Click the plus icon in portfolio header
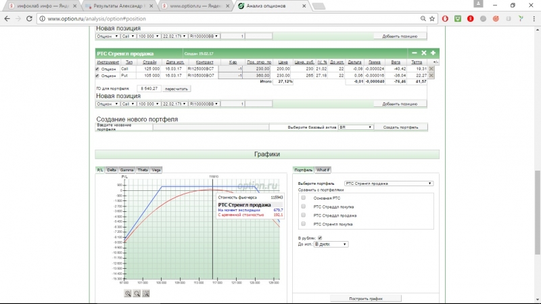Image resolution: width=541 pixels, height=304 pixels. pyautogui.click(x=433, y=53)
